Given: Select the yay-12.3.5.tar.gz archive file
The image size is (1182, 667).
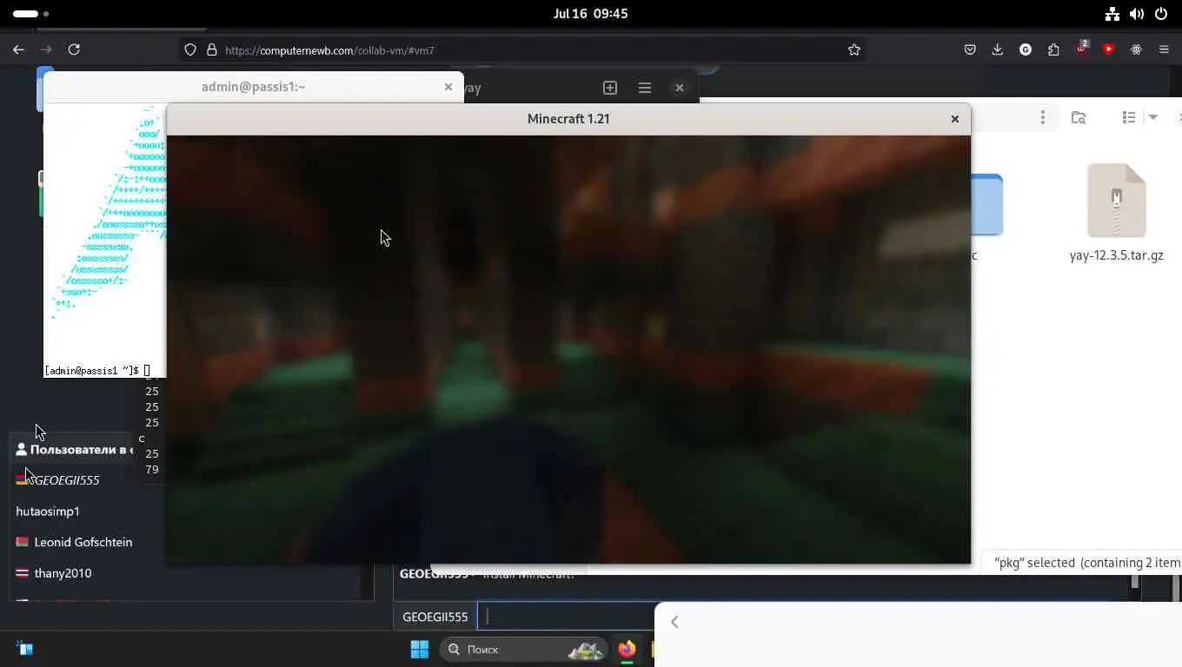Looking at the screenshot, I should 1117,212.
